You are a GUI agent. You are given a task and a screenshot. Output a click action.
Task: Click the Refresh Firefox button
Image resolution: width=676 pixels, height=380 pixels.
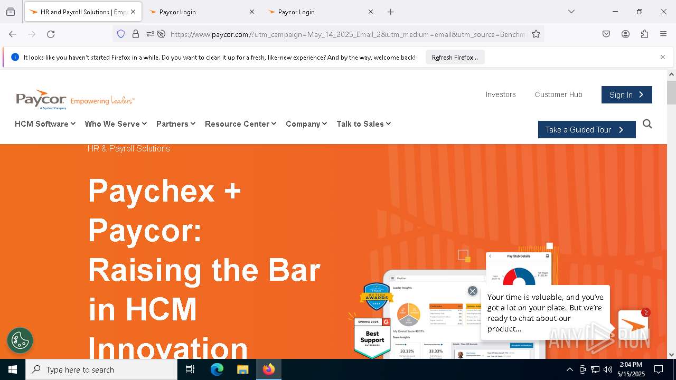pyautogui.click(x=455, y=57)
